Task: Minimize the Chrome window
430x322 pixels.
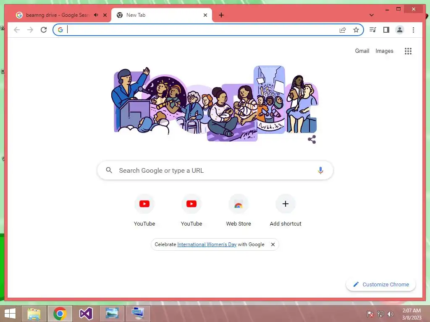Action: (387, 9)
